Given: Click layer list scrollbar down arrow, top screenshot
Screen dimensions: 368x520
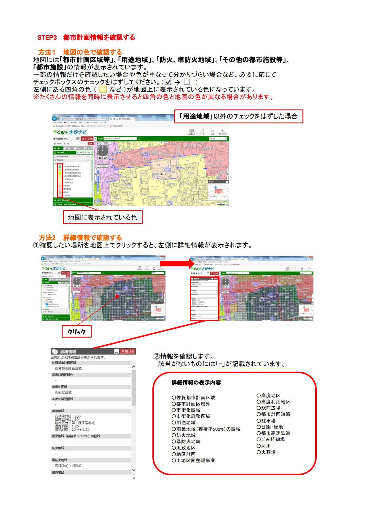Looking at the screenshot, I should click(92, 195).
